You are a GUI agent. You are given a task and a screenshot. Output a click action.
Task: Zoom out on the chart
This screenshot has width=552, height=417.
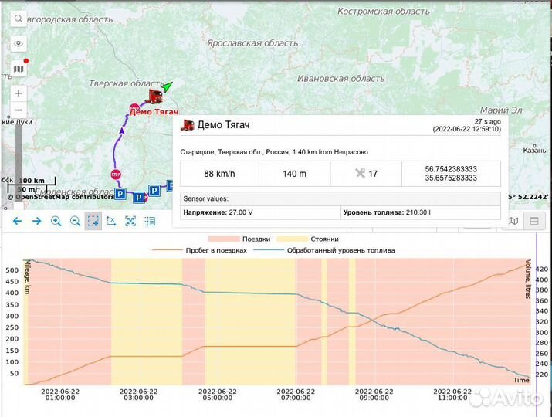pyautogui.click(x=75, y=221)
